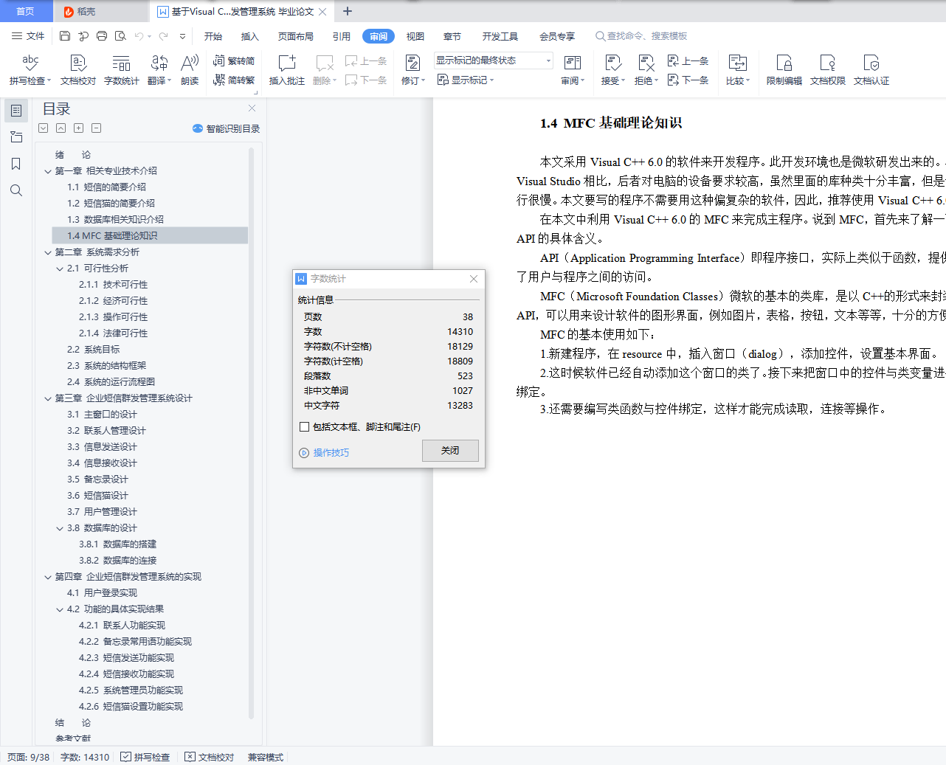
Task: Click 页面: 9/38 in status bar
Action: (x=29, y=757)
